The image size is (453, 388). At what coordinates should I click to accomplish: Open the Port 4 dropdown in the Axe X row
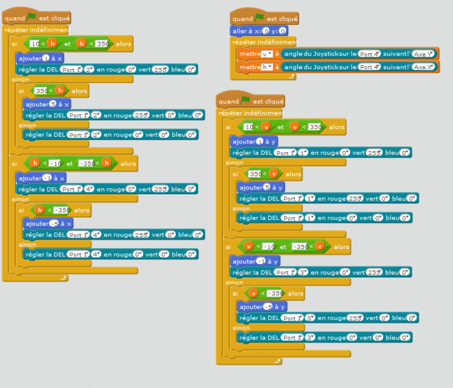[x=369, y=67]
